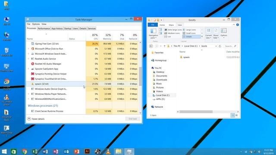Select the sysxin folder in boots

pos(185,57)
